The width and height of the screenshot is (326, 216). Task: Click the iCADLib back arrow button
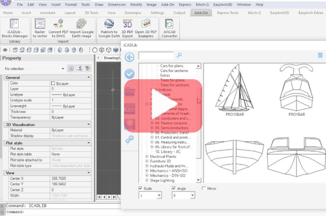point(130,57)
